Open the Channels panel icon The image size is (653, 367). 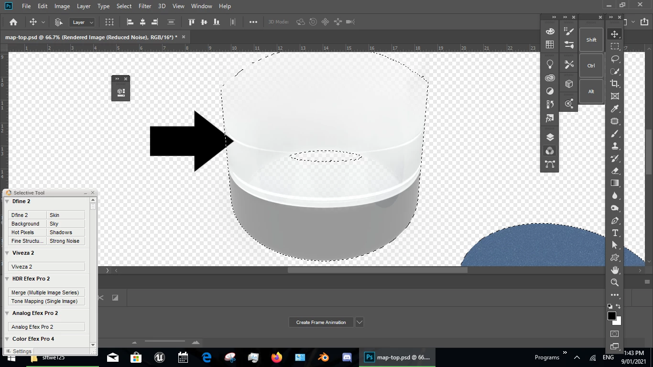pyautogui.click(x=550, y=151)
